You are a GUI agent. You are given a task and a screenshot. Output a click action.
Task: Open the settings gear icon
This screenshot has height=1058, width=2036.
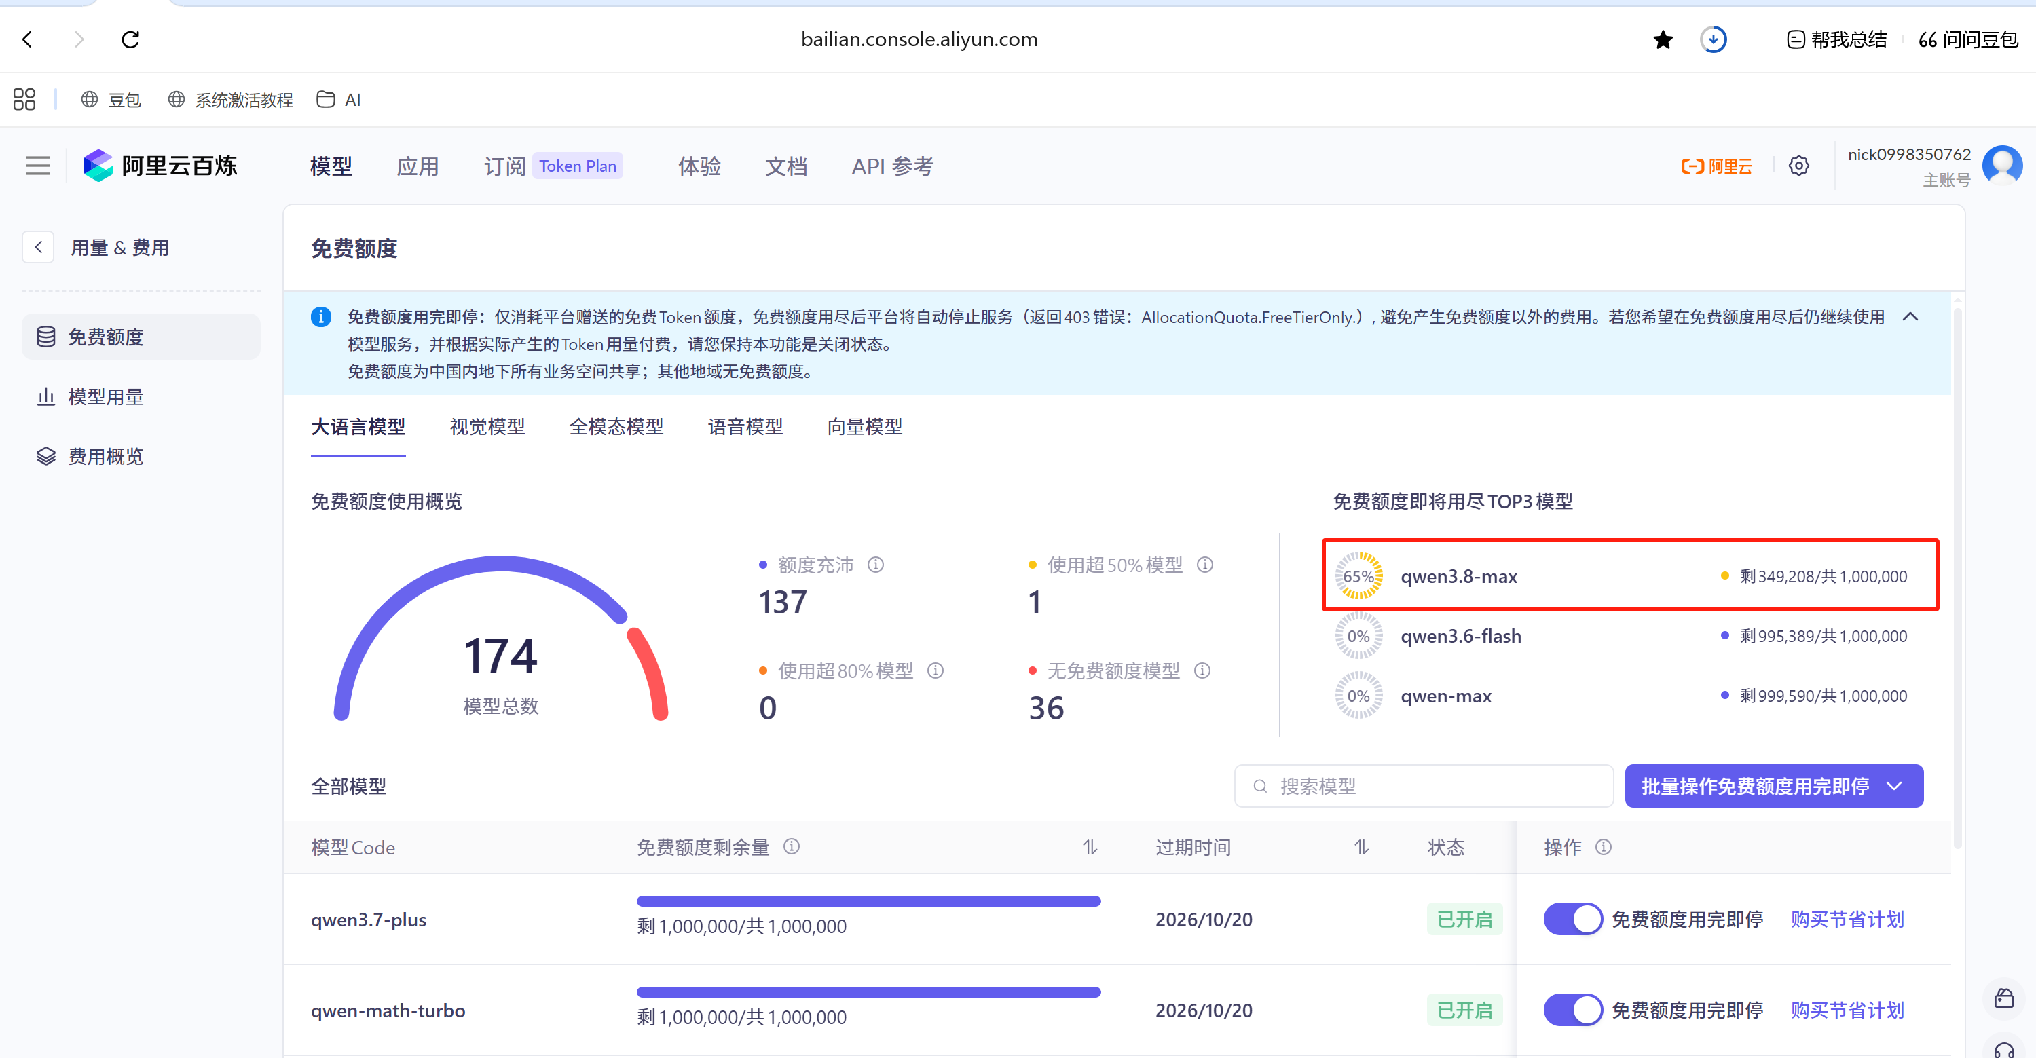(x=1799, y=166)
